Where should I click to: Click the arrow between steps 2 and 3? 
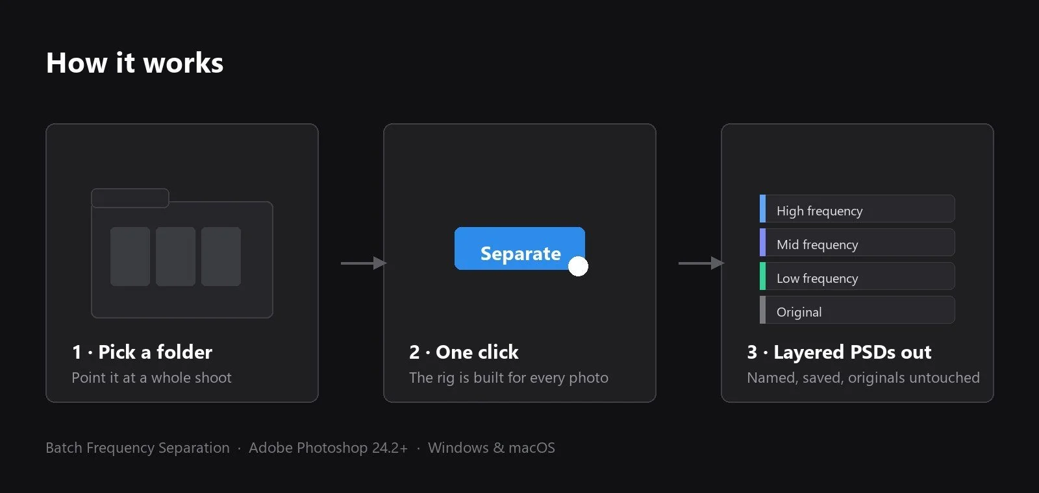[x=701, y=263]
